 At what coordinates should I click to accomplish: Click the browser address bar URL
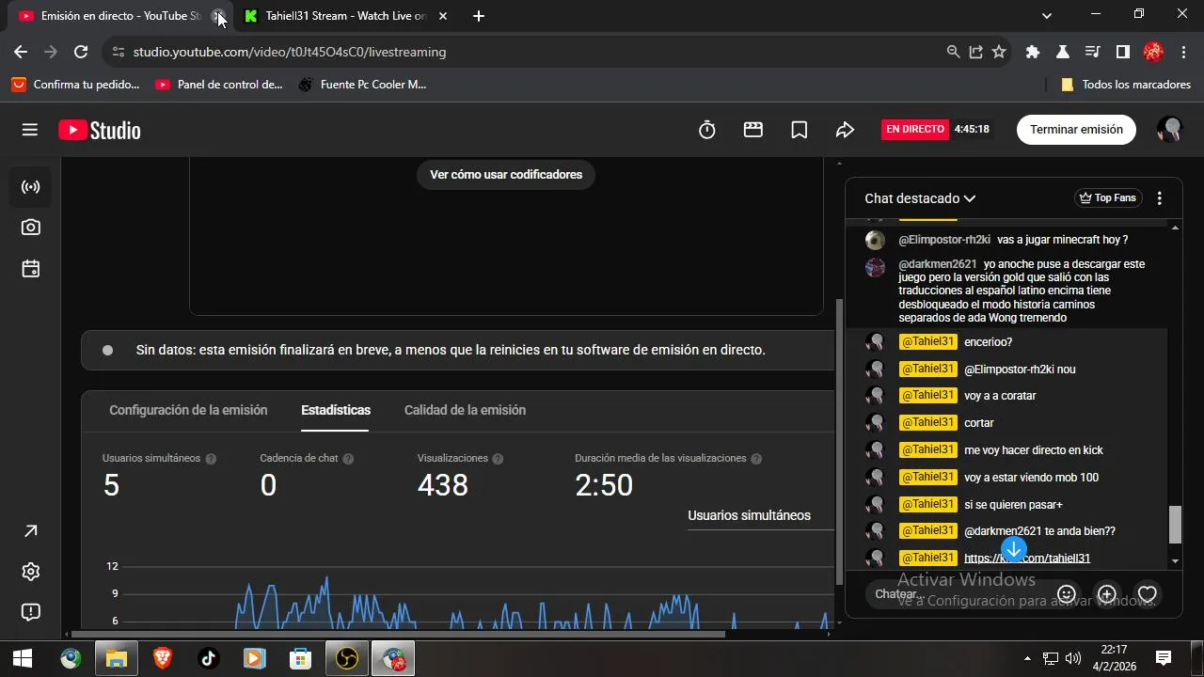(x=290, y=52)
